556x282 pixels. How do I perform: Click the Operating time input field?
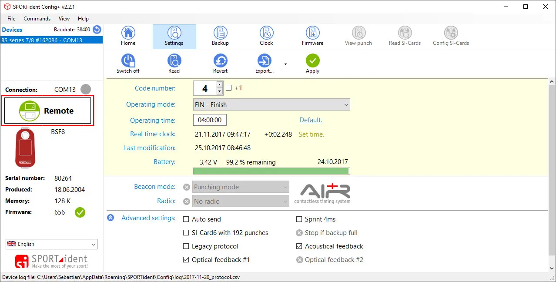tap(210, 120)
